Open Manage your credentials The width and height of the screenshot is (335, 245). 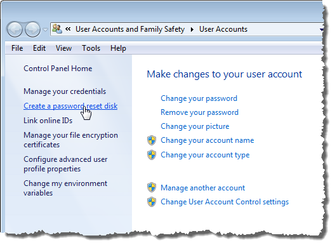coord(65,91)
